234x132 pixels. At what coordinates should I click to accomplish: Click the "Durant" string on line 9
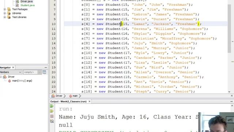pos(160,19)
